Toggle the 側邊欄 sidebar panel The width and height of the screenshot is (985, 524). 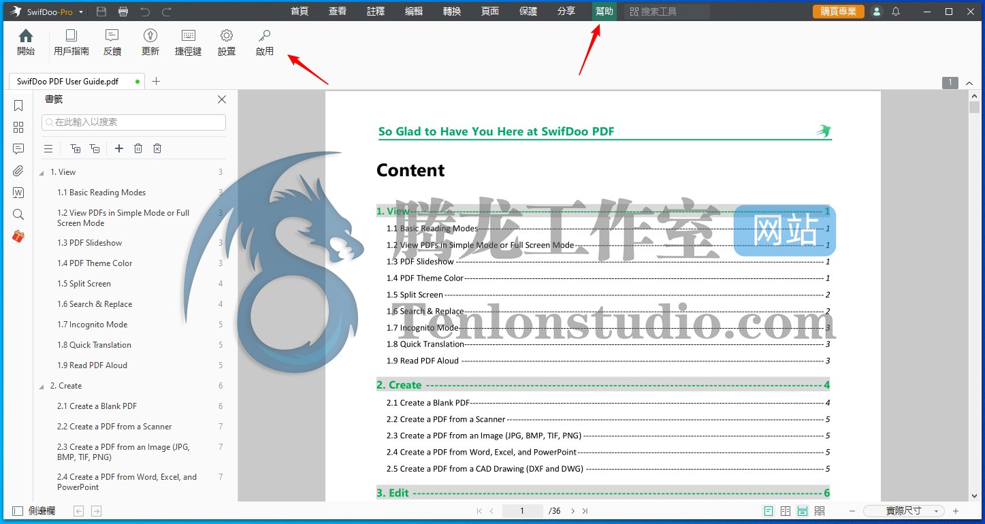pos(33,511)
